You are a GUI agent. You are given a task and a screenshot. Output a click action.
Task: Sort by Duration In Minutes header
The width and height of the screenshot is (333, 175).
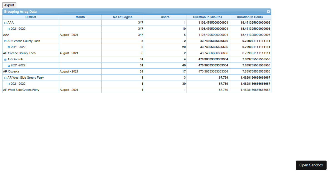tap(208, 17)
